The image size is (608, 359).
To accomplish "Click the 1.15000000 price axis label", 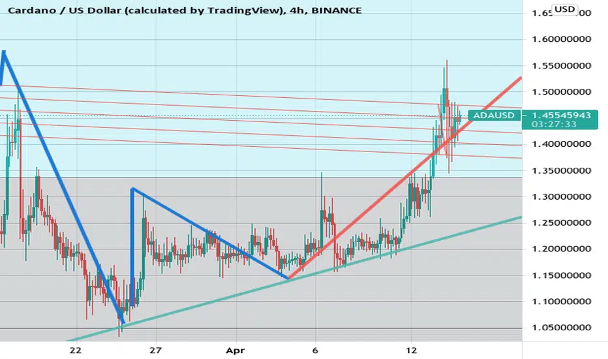I will click(562, 275).
